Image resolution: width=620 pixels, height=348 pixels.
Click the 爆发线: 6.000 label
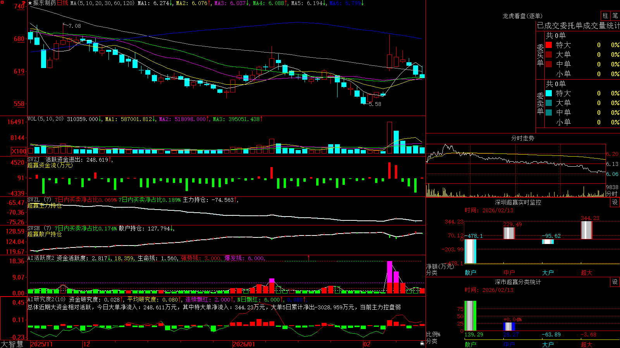(x=245, y=258)
